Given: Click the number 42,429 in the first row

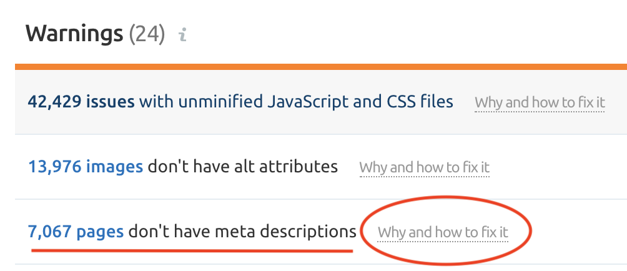Looking at the screenshot, I should [x=54, y=101].
